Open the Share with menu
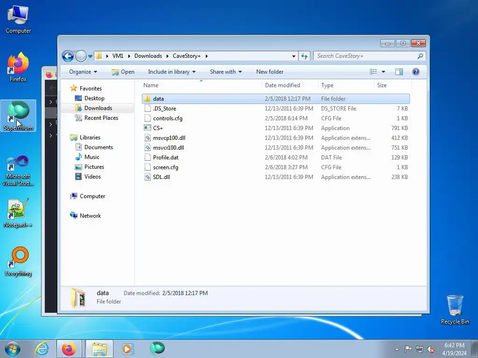Viewport: 478px width, 358px height. (225, 72)
